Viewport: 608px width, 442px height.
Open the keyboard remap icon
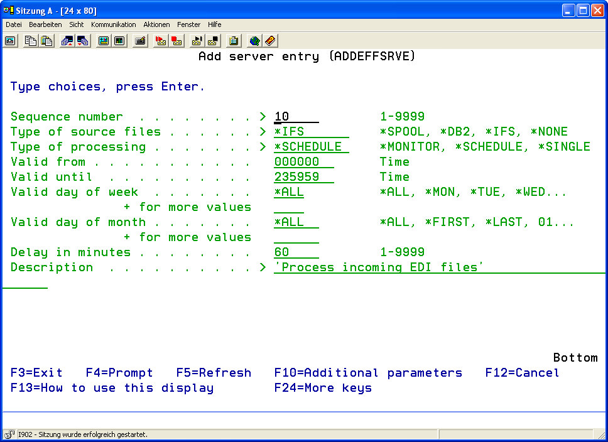coord(141,41)
